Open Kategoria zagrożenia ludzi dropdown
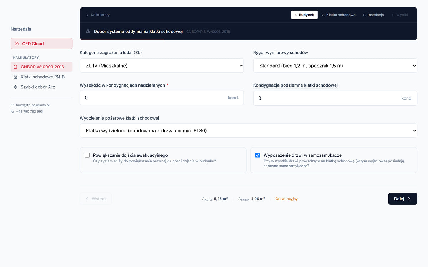This screenshot has height=267, width=428. [x=162, y=66]
